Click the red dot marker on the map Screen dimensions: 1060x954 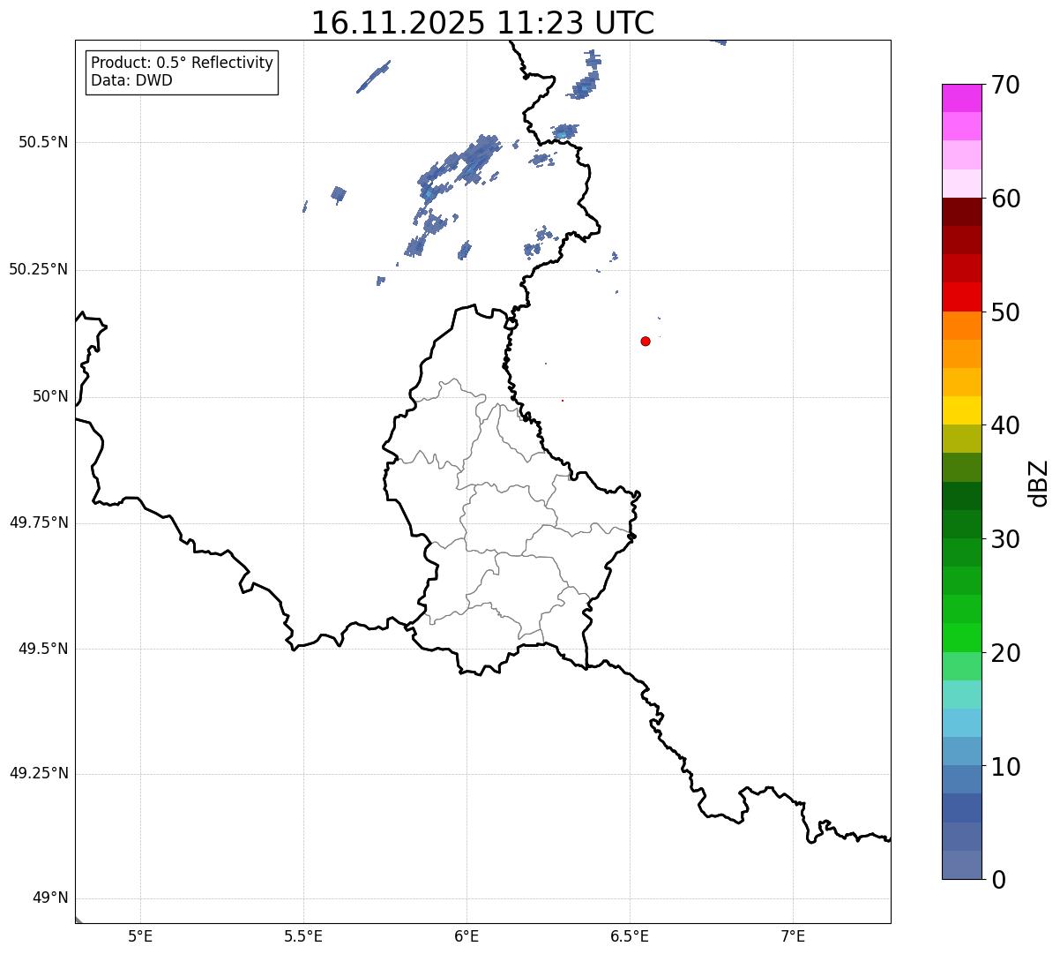tap(646, 342)
